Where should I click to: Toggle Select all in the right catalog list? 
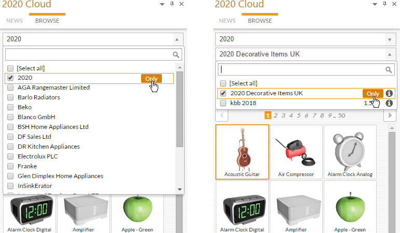[223, 83]
